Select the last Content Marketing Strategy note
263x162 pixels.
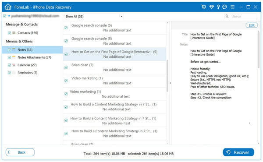tap(114, 134)
